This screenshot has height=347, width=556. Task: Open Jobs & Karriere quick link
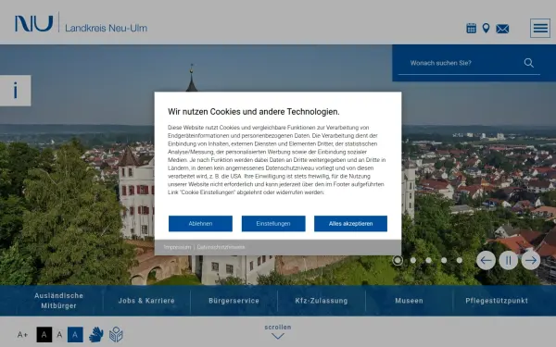click(146, 301)
